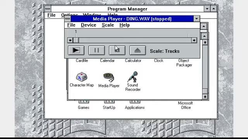Select the Sound Recorder icon
Viewport: 248px width, 139px height.
point(133,81)
